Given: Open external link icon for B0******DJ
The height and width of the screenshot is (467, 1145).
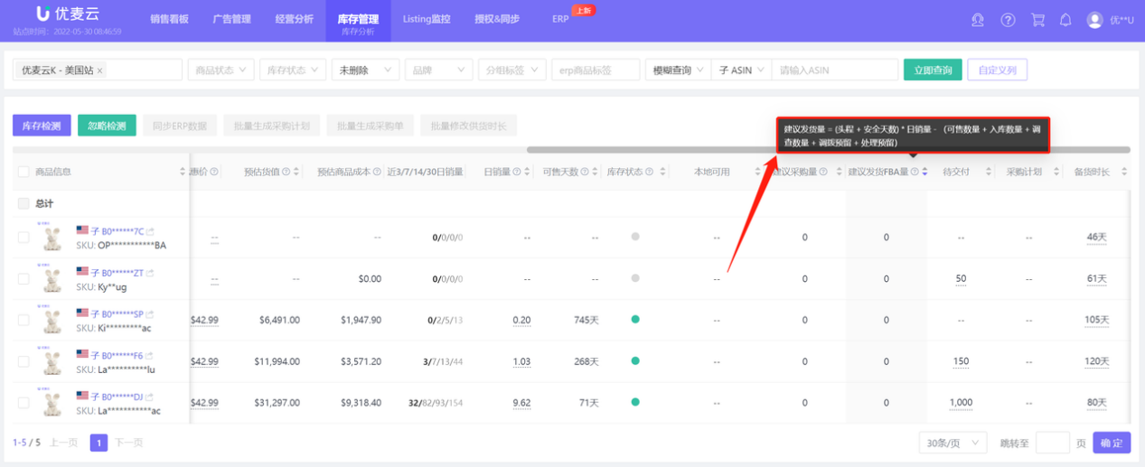Looking at the screenshot, I should (150, 397).
